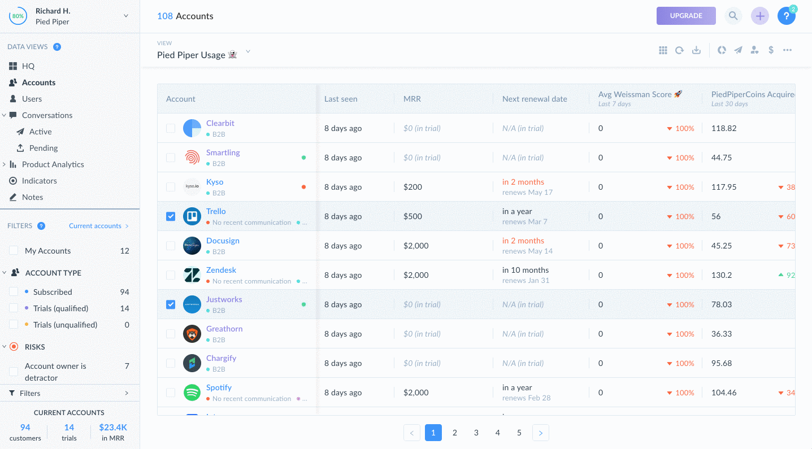Uncheck the Trello row checkbox
812x449 pixels.
pyautogui.click(x=171, y=216)
